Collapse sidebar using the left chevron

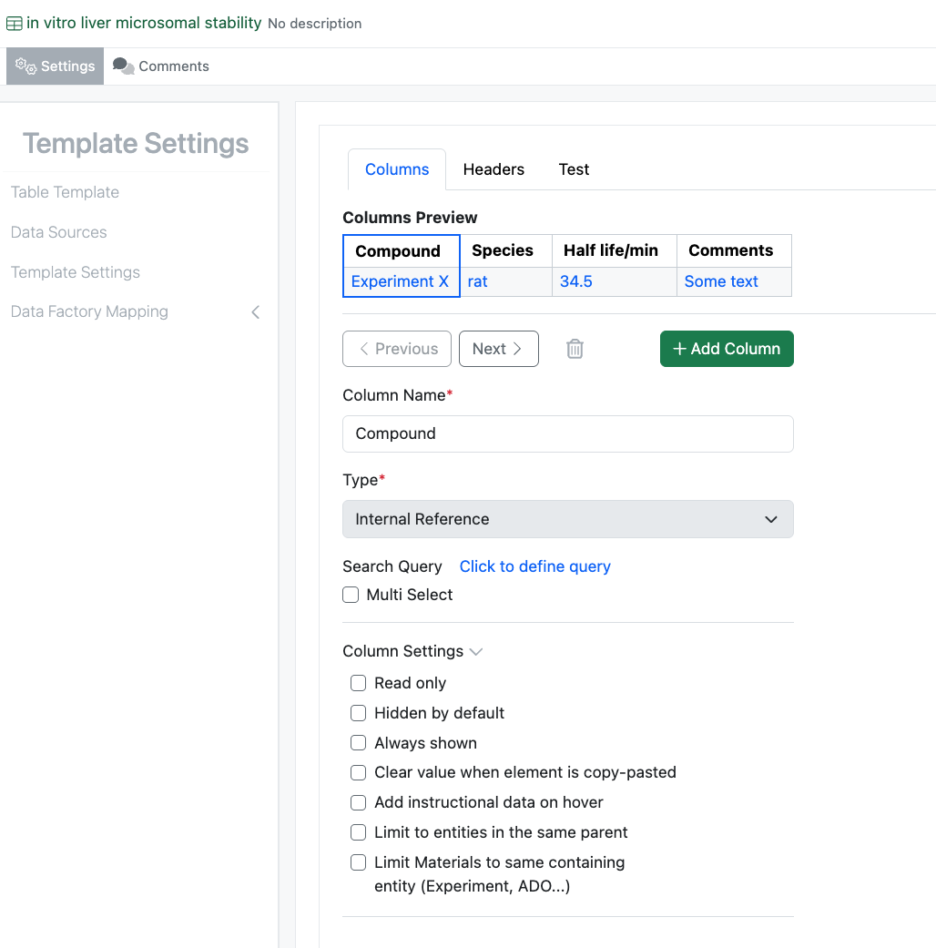coord(256,312)
